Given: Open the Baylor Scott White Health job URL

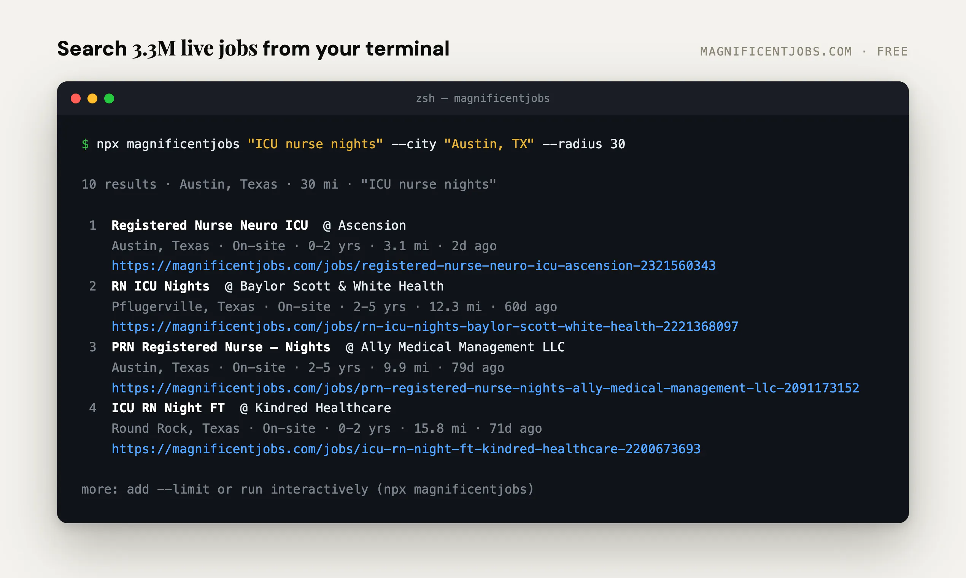Looking at the screenshot, I should (x=425, y=326).
